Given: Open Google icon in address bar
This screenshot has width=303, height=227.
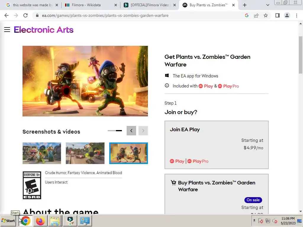Looking at the screenshot, I should pyautogui.click(x=246, y=15).
